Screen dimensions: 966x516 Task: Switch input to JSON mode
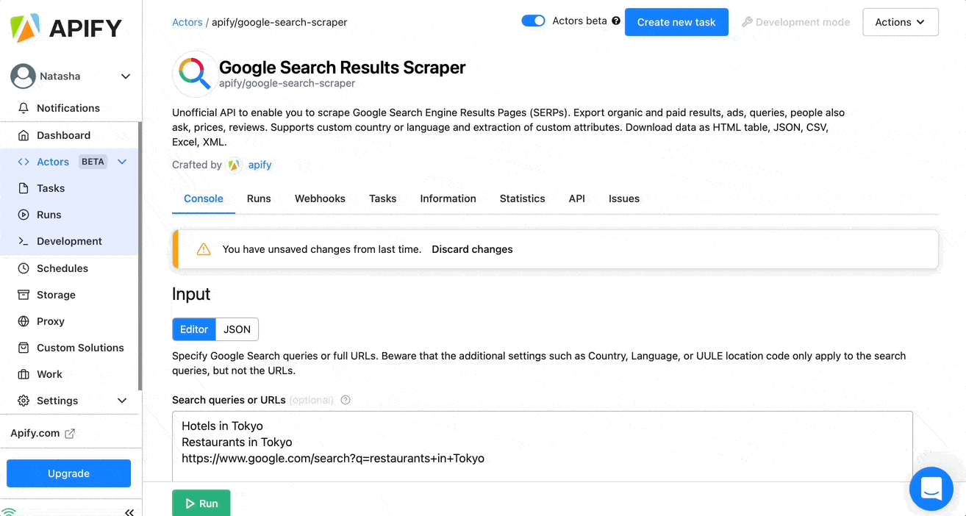pos(237,329)
